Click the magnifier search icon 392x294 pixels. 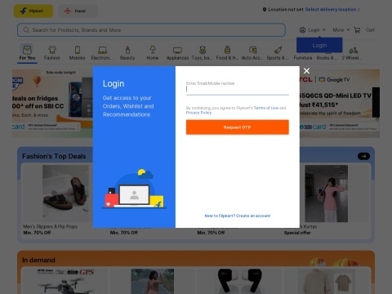(x=26, y=30)
